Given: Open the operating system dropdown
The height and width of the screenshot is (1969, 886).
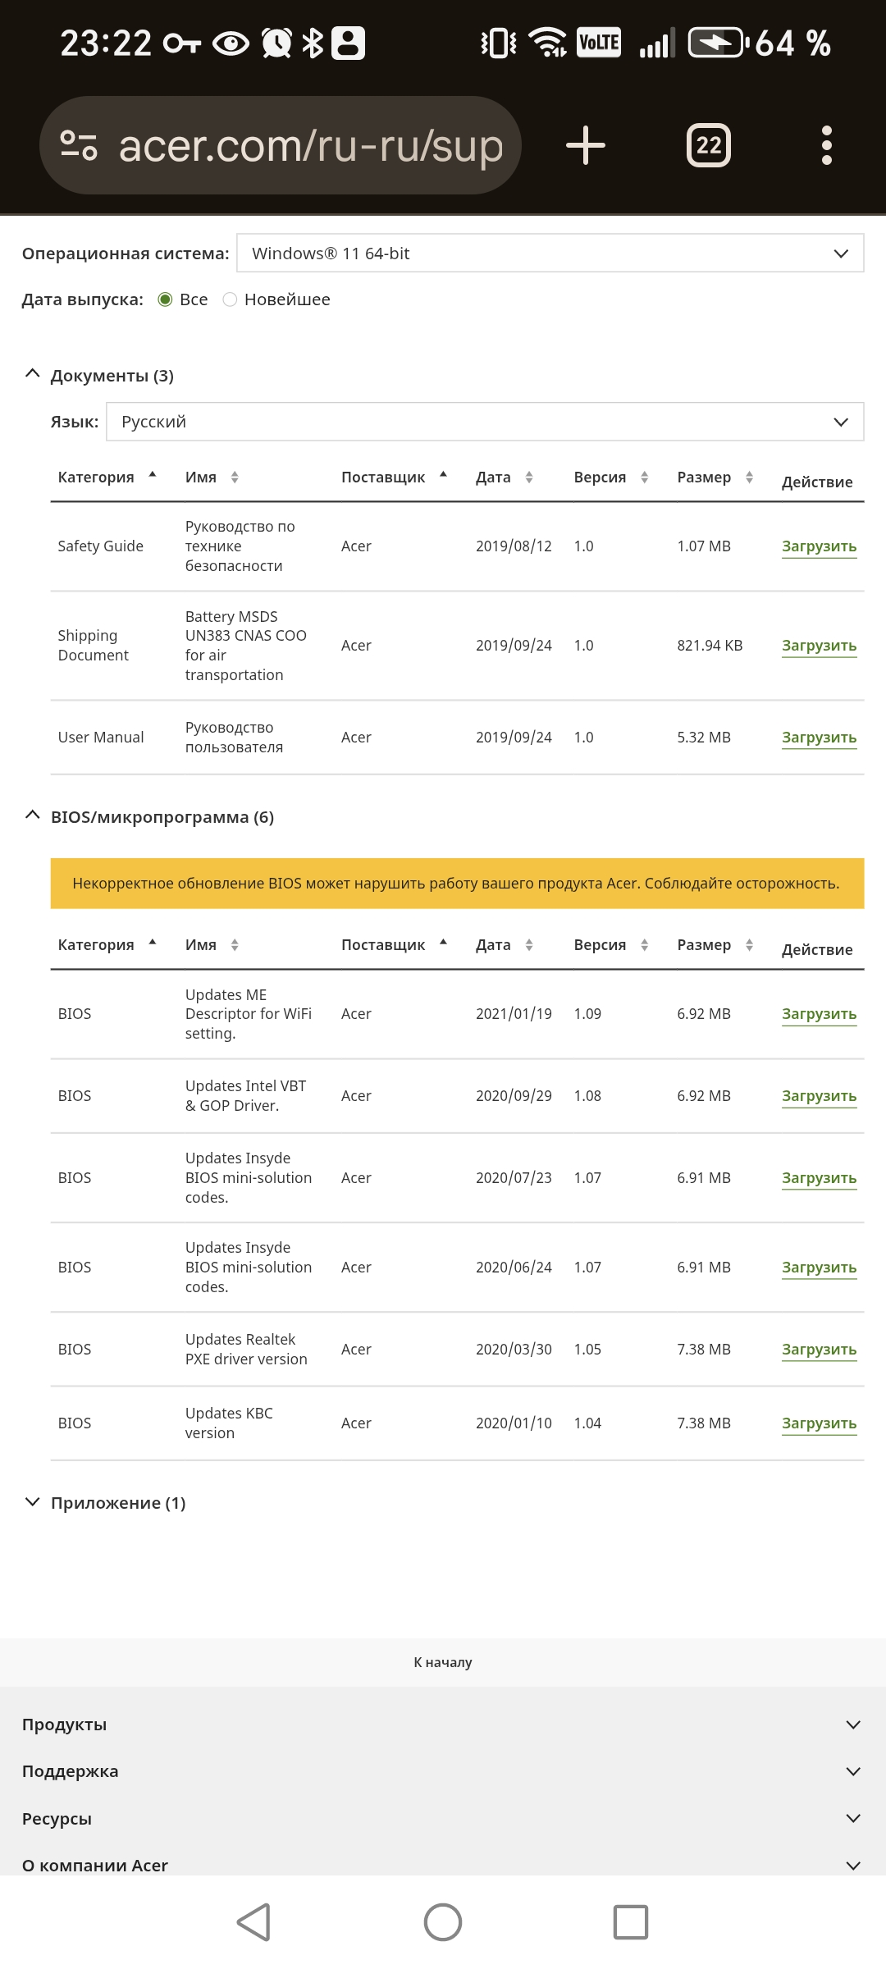Looking at the screenshot, I should coord(550,254).
